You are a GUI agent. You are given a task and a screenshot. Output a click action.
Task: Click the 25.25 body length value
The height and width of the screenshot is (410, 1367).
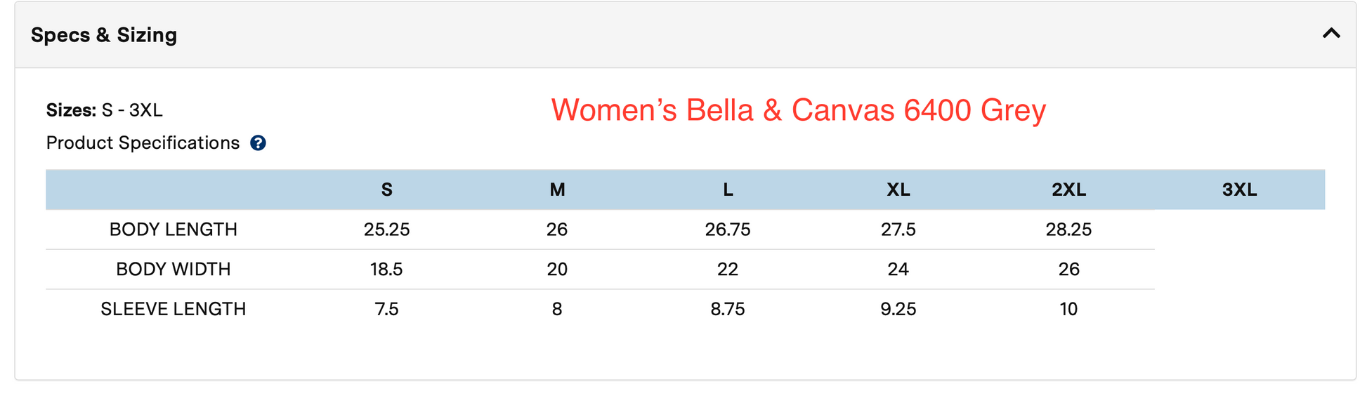click(x=386, y=230)
